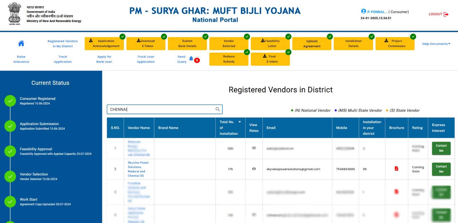
Task: Click mobile number 7548864886
Action: tap(346, 169)
